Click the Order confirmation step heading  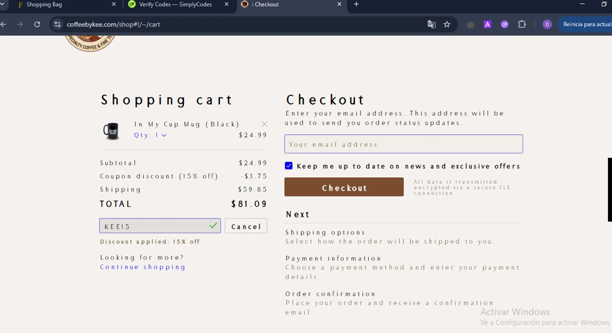(x=330, y=294)
